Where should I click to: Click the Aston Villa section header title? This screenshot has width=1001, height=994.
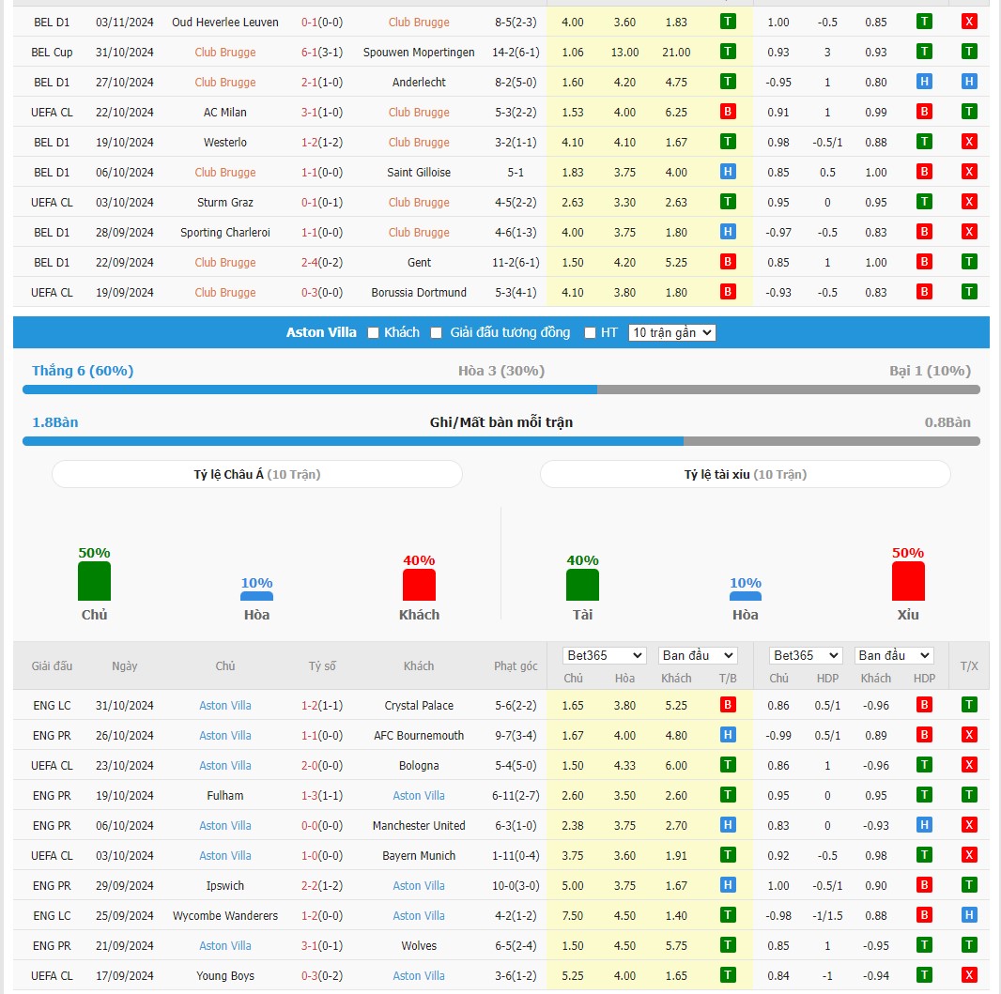(321, 332)
